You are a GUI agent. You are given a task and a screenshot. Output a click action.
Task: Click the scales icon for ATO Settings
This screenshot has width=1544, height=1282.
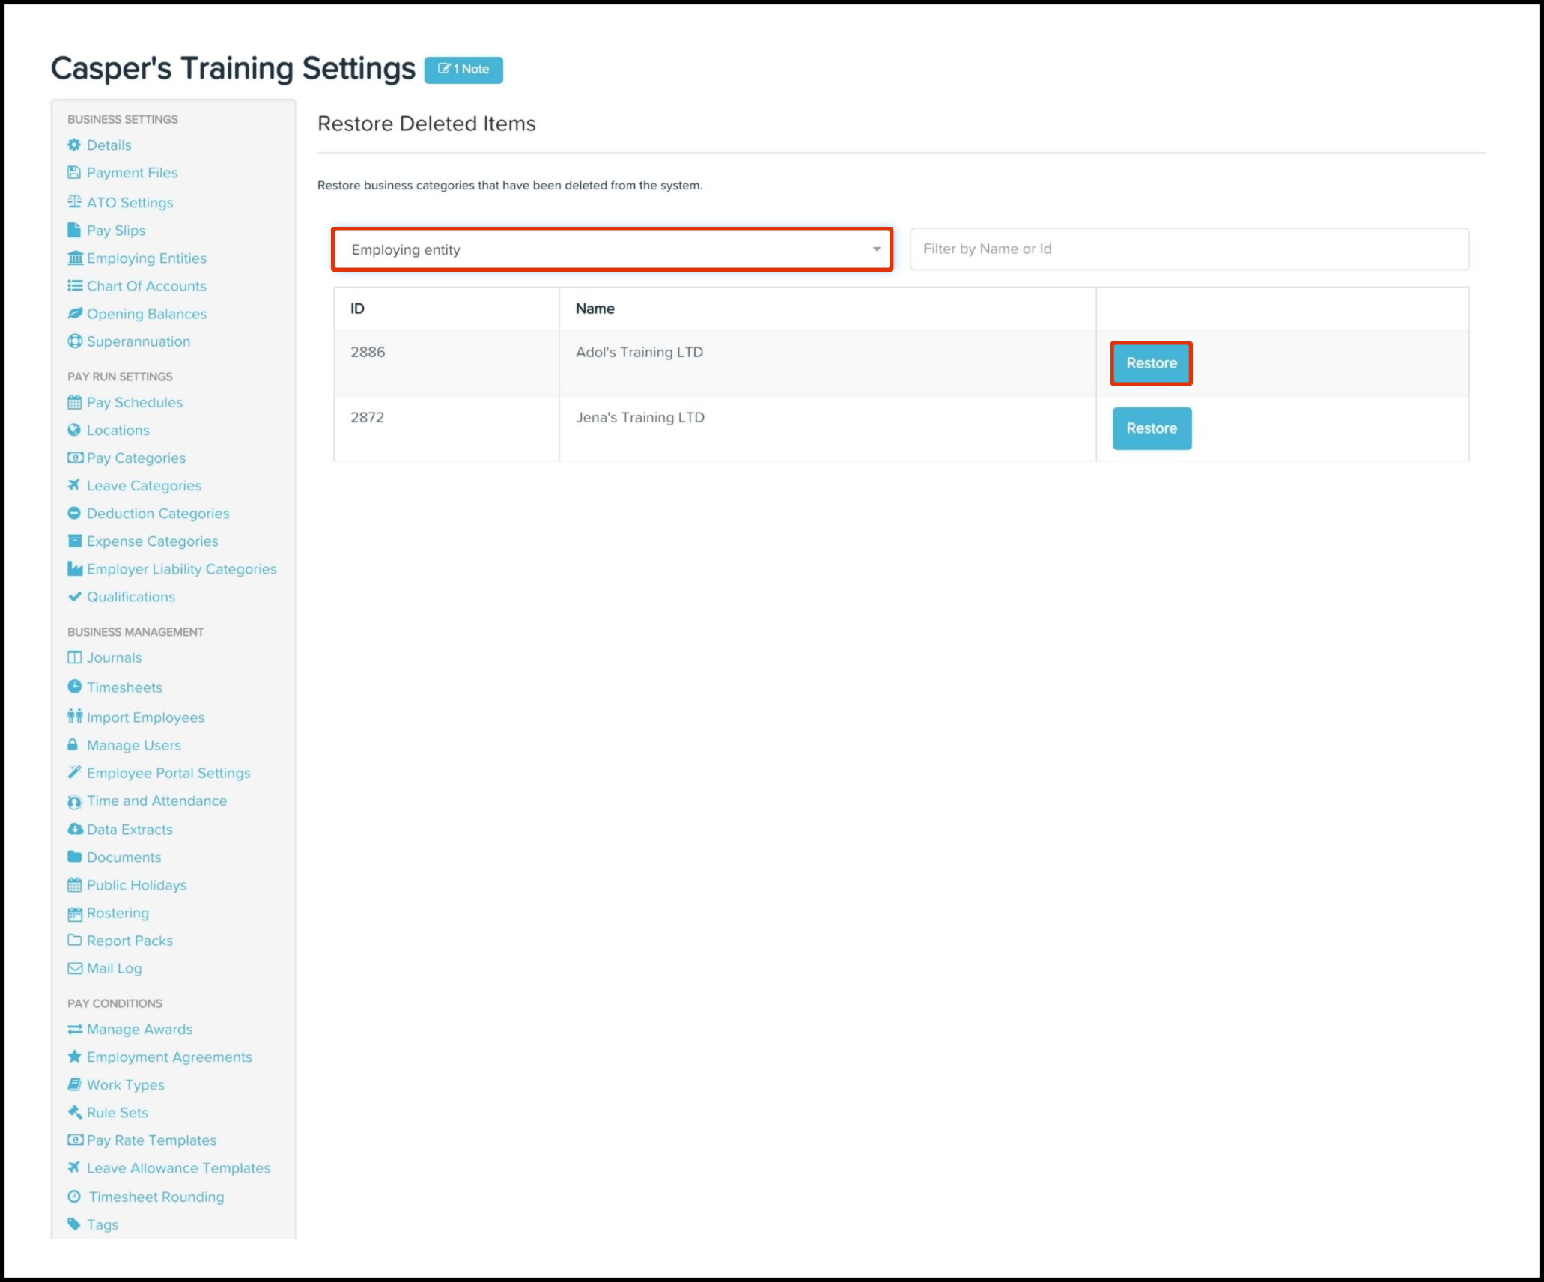[x=74, y=202]
